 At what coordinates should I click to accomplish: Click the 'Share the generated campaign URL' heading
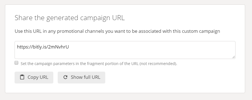click(70, 18)
